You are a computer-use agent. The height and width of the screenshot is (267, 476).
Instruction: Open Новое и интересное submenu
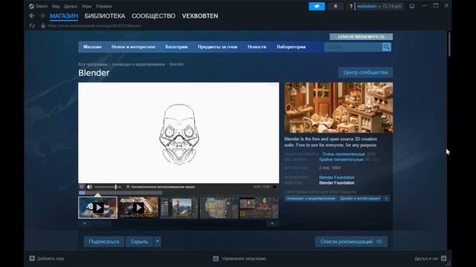pos(133,47)
